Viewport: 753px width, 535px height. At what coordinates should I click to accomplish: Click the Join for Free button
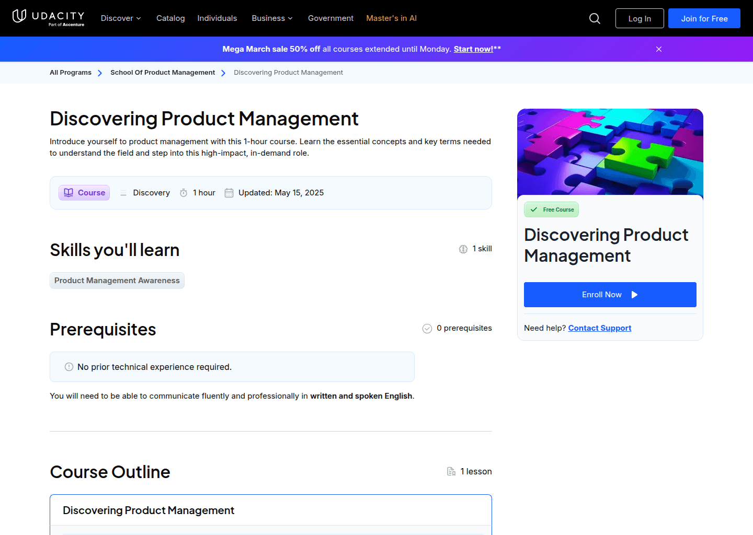[704, 18]
